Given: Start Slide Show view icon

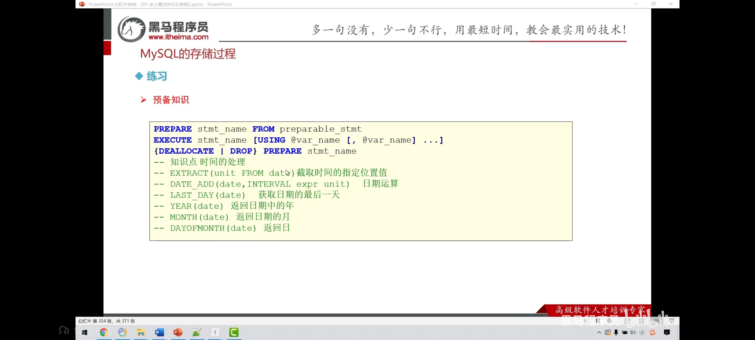Looking at the screenshot, I should [672, 321].
